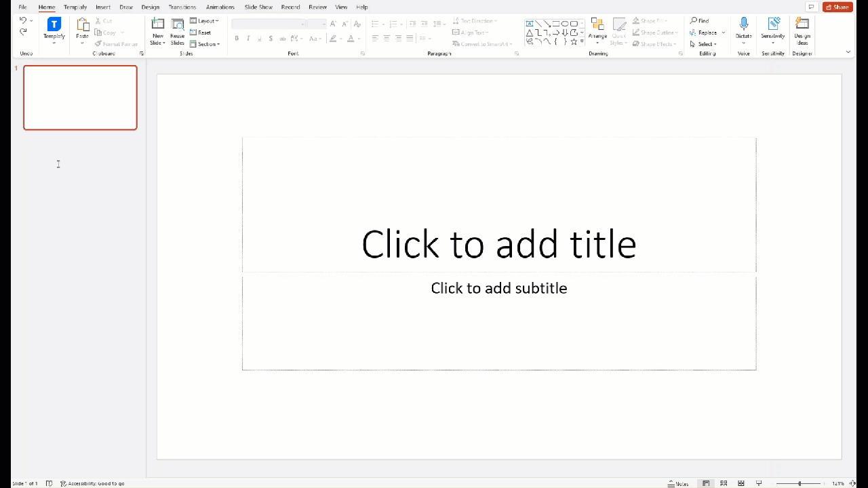Switch to the Transitions tab
The height and width of the screenshot is (488, 868).
click(x=182, y=7)
